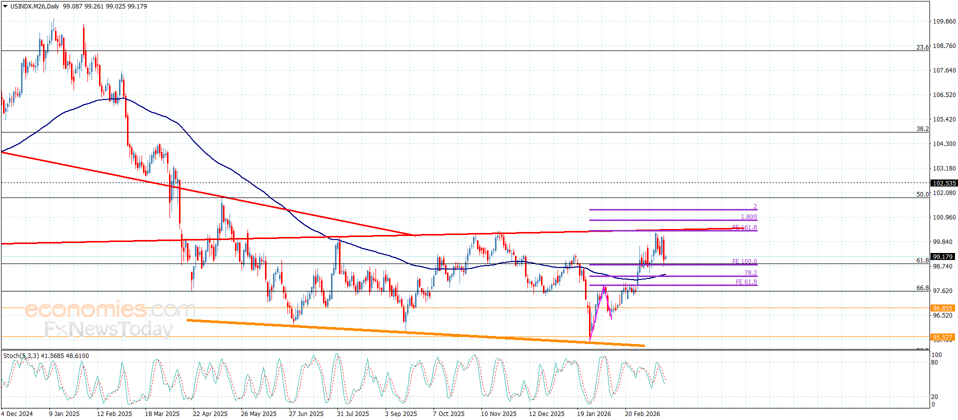Select the black 102.535 price marker

(943, 183)
